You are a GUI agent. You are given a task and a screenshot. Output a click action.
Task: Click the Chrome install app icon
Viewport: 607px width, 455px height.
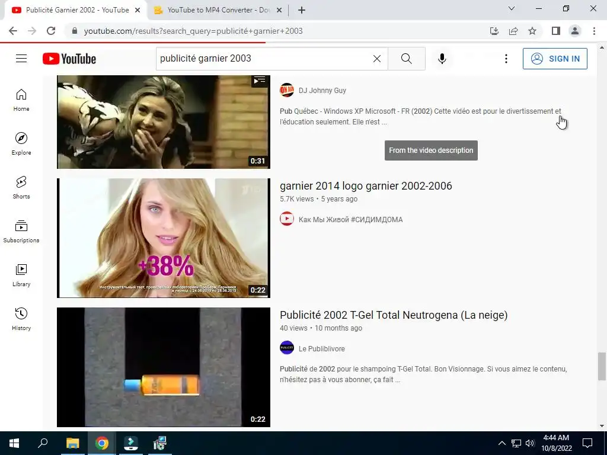[x=494, y=31]
